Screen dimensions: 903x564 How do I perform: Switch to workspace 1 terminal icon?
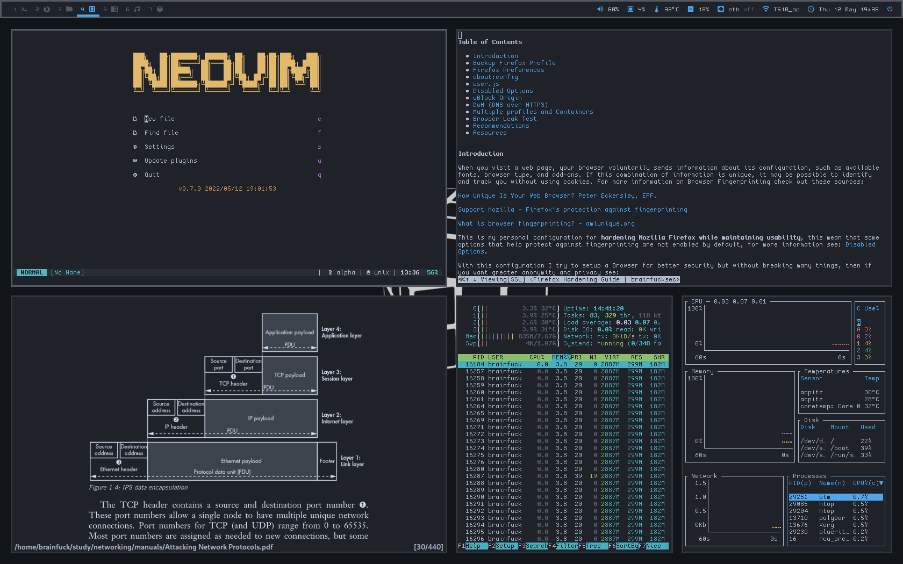24,9
